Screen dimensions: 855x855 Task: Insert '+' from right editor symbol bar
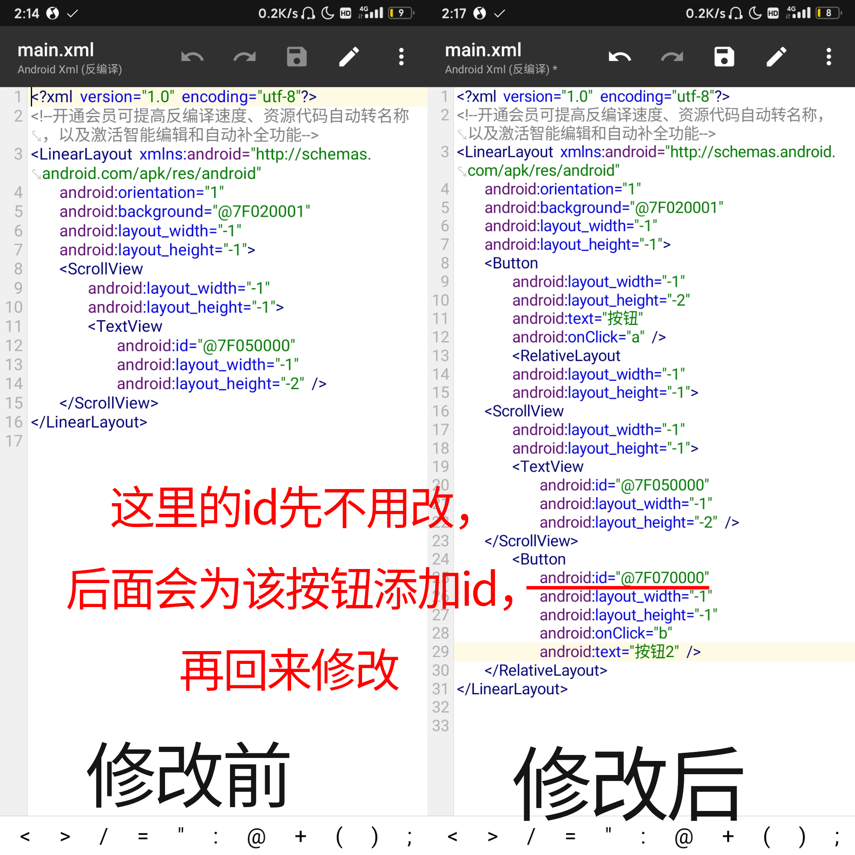click(x=728, y=836)
